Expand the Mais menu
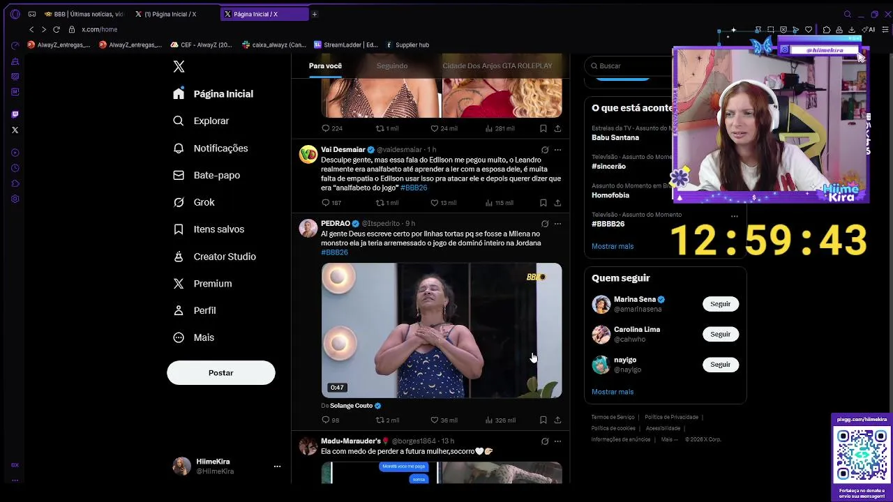893x502 pixels. tap(194, 337)
